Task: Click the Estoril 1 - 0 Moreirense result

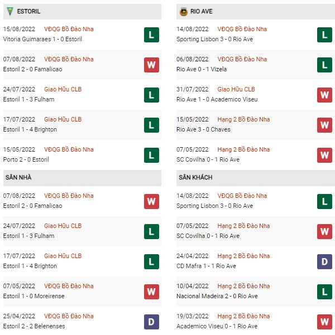Action: coord(33,296)
